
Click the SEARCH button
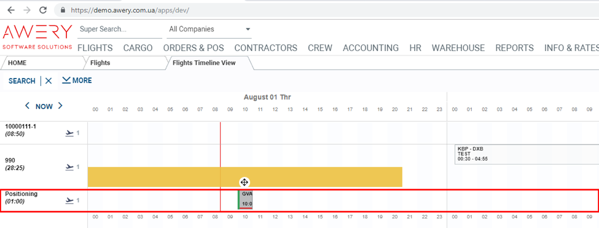[x=22, y=81]
